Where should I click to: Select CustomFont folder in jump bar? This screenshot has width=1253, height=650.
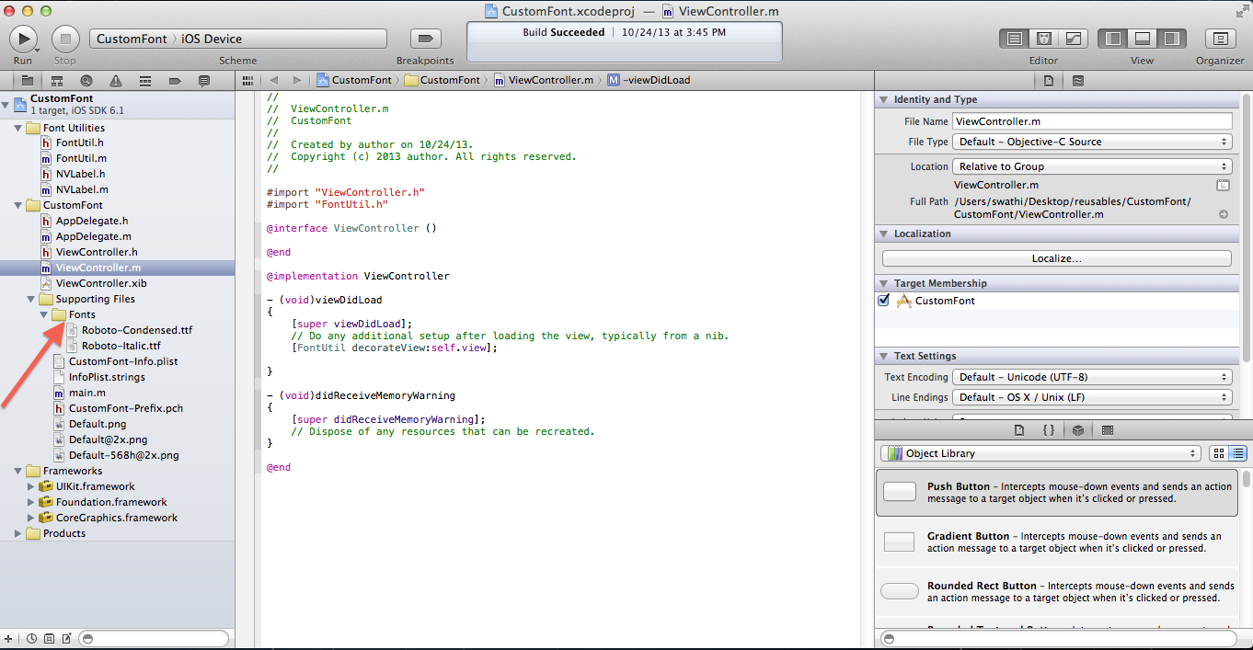[x=443, y=80]
